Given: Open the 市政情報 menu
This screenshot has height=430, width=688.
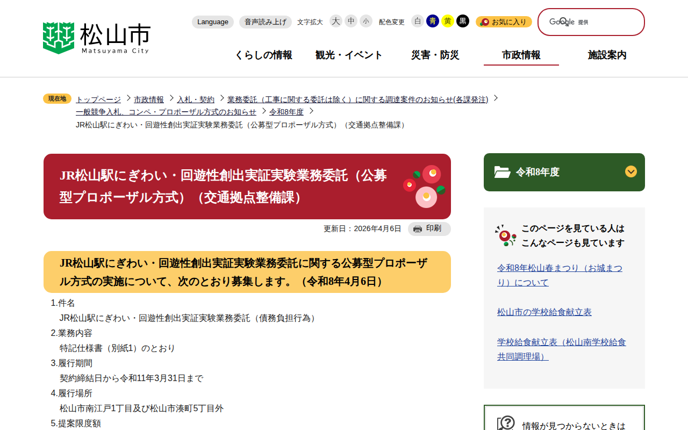Looking at the screenshot, I should pos(521,55).
